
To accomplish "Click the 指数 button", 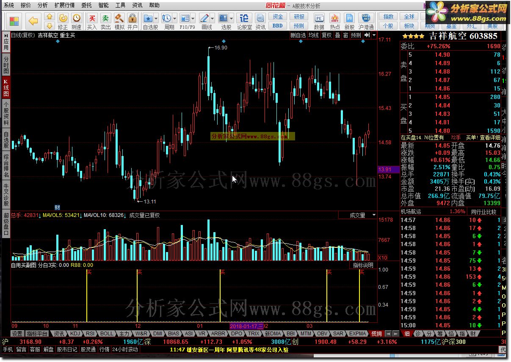I will point(388,16).
